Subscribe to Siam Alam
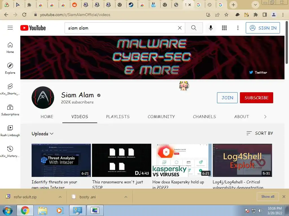 [x=256, y=98]
